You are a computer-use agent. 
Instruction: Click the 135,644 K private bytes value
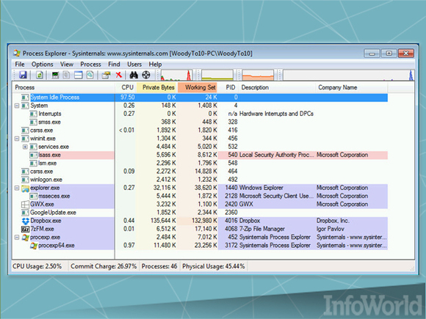click(163, 221)
